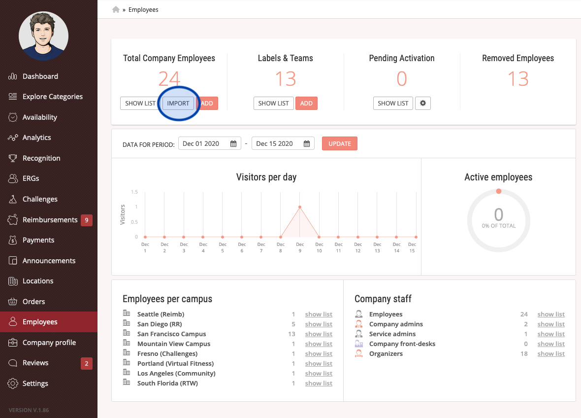Open the start date calendar icon

pyautogui.click(x=233, y=144)
